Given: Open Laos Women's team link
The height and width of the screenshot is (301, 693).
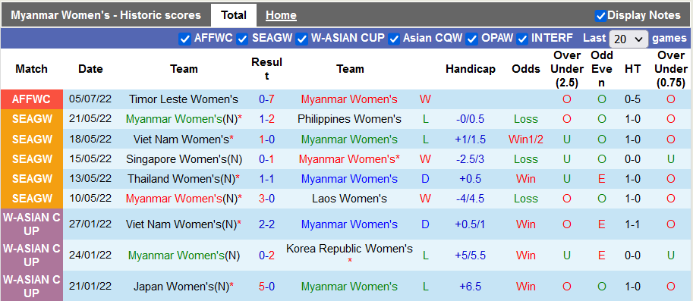Looking at the screenshot, I should [x=350, y=199].
